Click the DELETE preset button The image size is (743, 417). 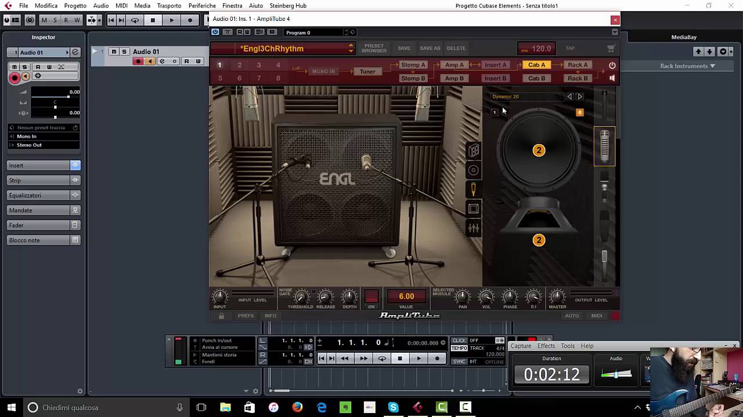click(456, 49)
